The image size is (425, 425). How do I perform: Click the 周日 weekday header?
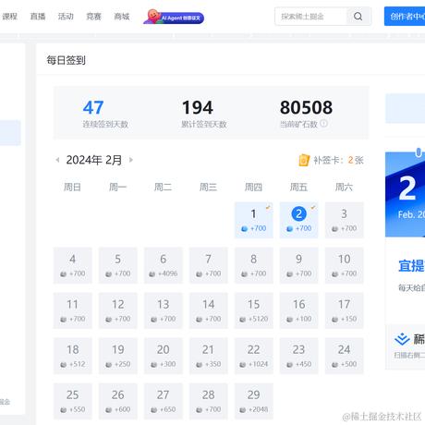pyautogui.click(x=72, y=187)
